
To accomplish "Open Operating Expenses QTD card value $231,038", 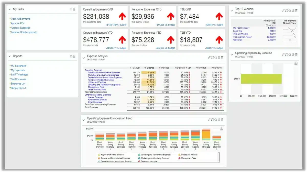I will coord(96,17).
